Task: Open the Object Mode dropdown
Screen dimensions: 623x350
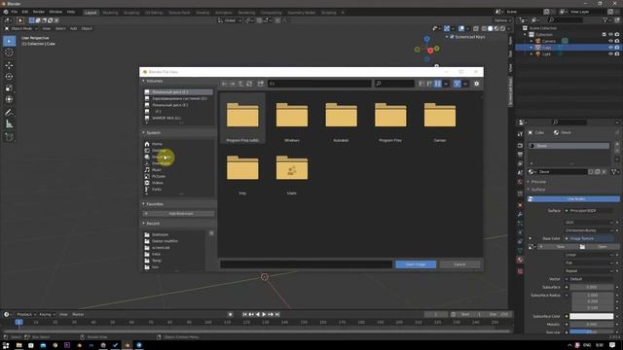Action: point(21,28)
